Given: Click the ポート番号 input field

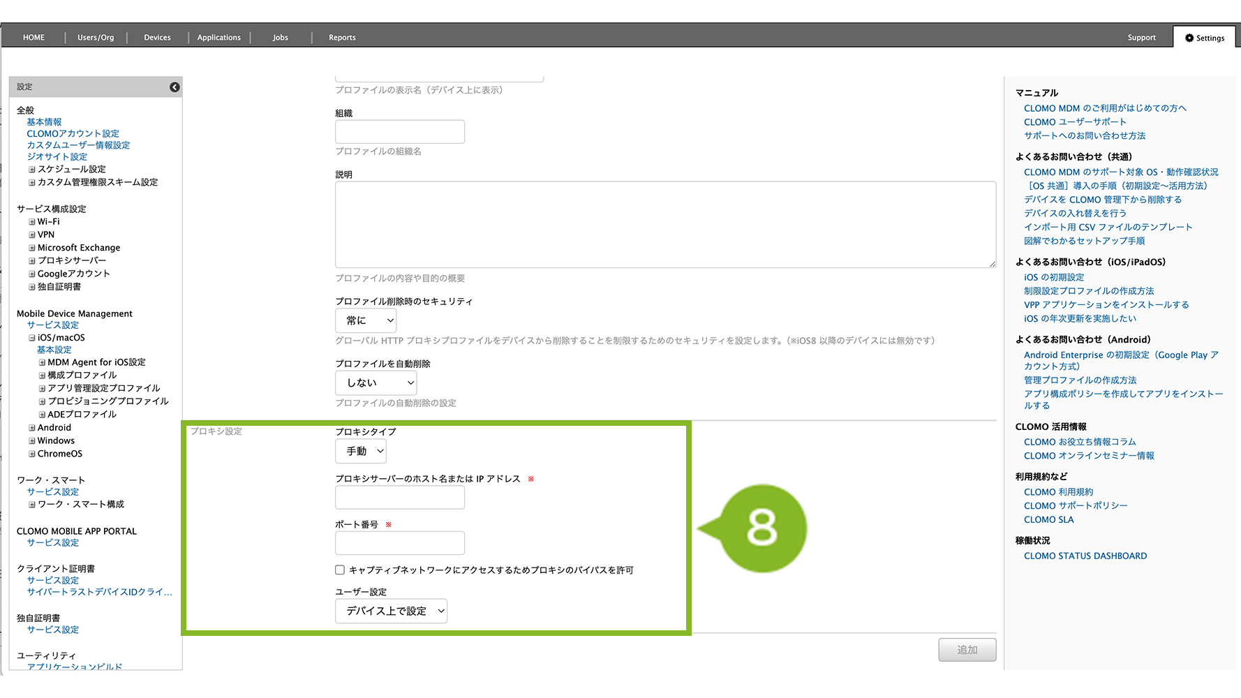Looking at the screenshot, I should pos(399,543).
